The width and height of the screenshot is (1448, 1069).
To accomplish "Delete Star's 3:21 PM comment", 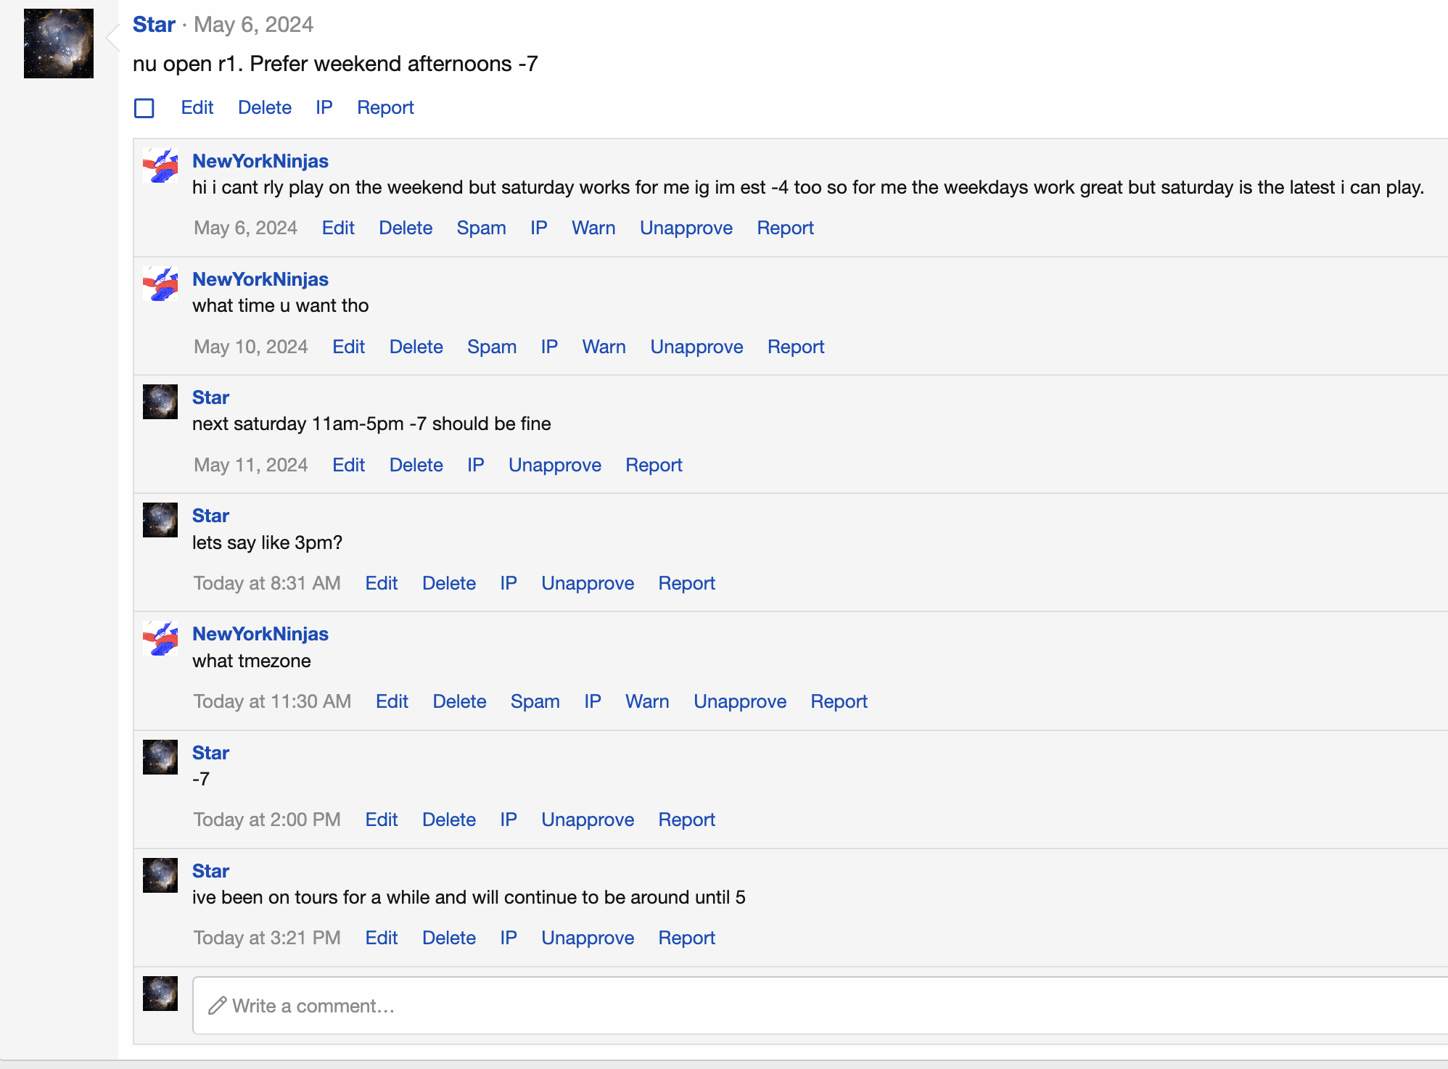I will point(448,938).
